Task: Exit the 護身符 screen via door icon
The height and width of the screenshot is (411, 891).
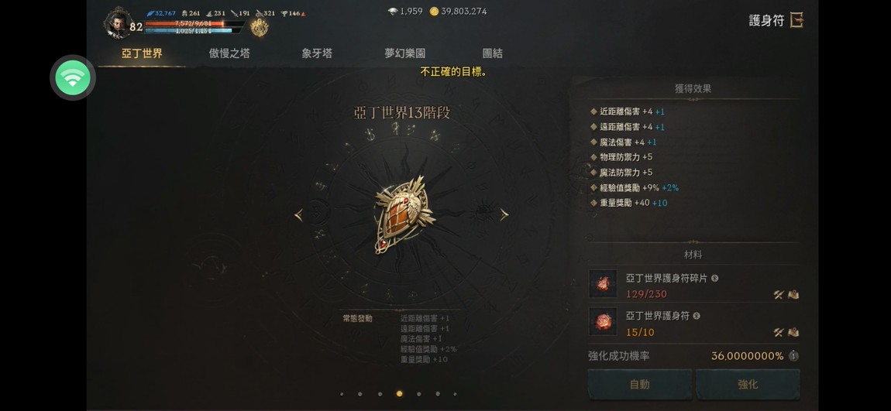Action: pos(796,21)
